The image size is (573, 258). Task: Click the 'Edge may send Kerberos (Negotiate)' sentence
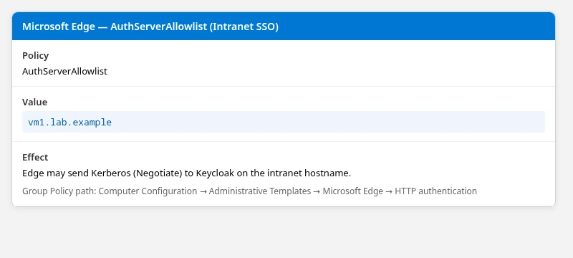186,173
